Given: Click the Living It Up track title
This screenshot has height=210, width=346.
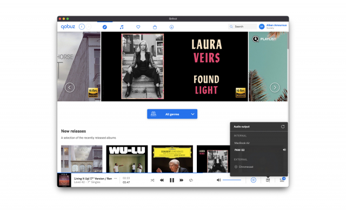Looking at the screenshot, I should pyautogui.click(x=93, y=179).
